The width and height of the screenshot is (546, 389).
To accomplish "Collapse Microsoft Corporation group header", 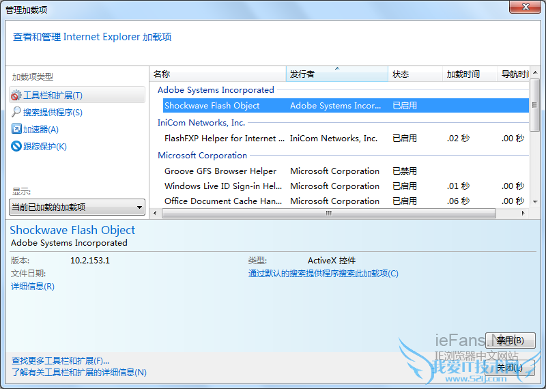I will [x=202, y=156].
